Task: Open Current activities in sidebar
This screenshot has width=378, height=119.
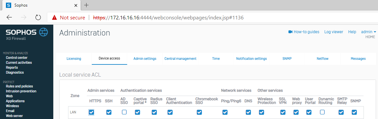Action: 19,62
